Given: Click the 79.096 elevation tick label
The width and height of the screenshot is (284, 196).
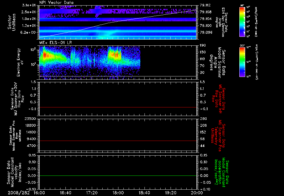Looking at the screenshot, I should [206, 32].
